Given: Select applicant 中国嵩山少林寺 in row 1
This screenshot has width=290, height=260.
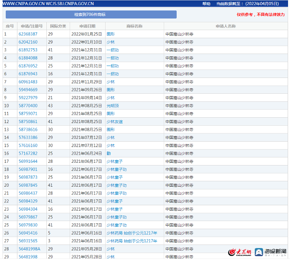Looking at the screenshot, I should [179, 34].
